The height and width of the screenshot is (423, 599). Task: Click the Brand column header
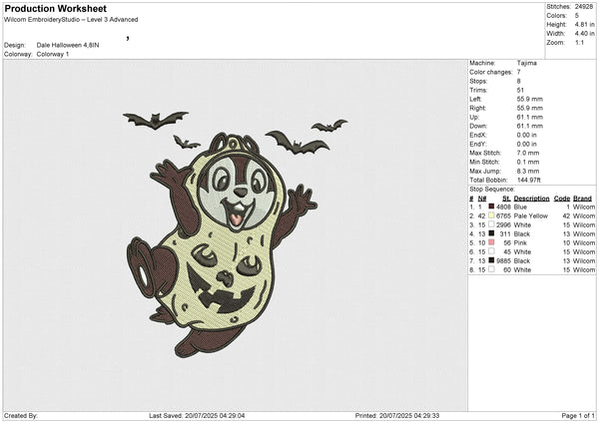click(x=582, y=198)
